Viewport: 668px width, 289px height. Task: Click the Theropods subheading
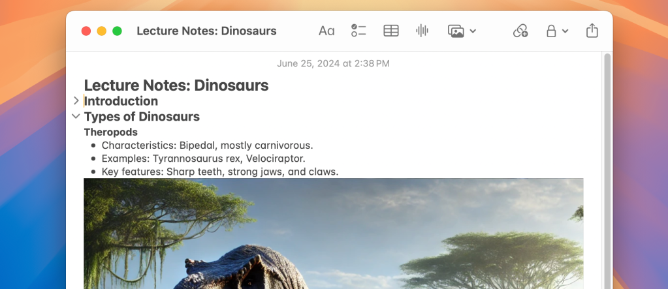click(x=111, y=132)
